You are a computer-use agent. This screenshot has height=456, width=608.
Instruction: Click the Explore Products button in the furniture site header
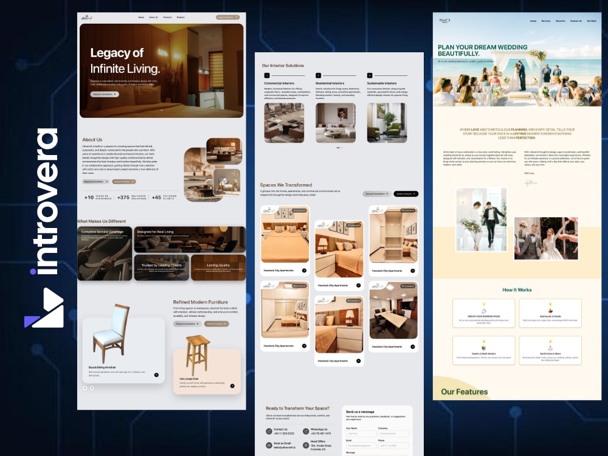[227, 18]
